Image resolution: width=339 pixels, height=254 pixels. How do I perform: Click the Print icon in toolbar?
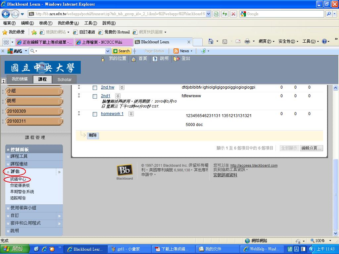click(247, 41)
